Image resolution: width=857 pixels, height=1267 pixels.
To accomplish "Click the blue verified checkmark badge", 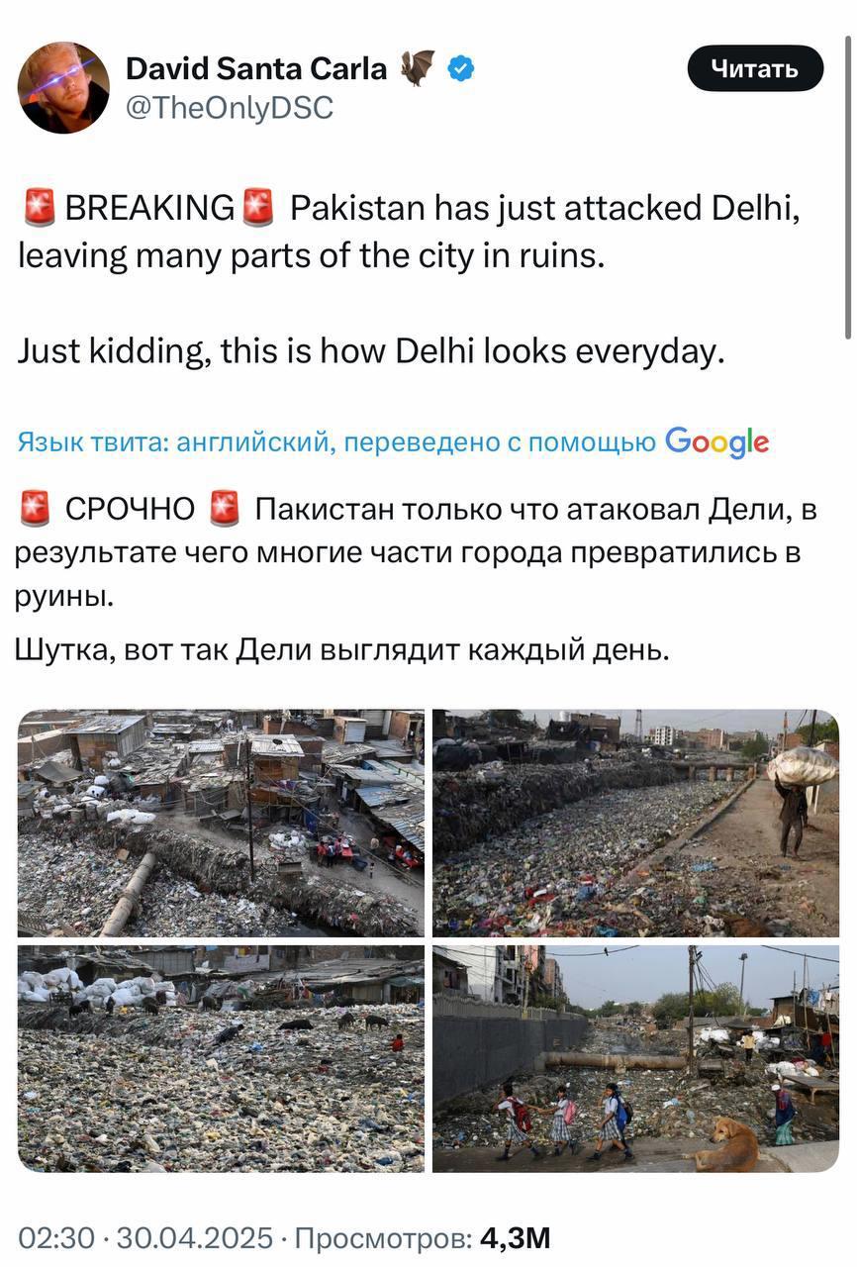I will pos(461,68).
